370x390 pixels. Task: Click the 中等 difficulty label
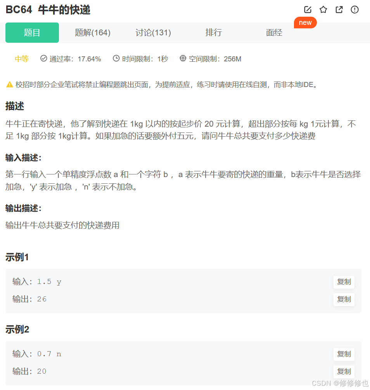[21, 59]
